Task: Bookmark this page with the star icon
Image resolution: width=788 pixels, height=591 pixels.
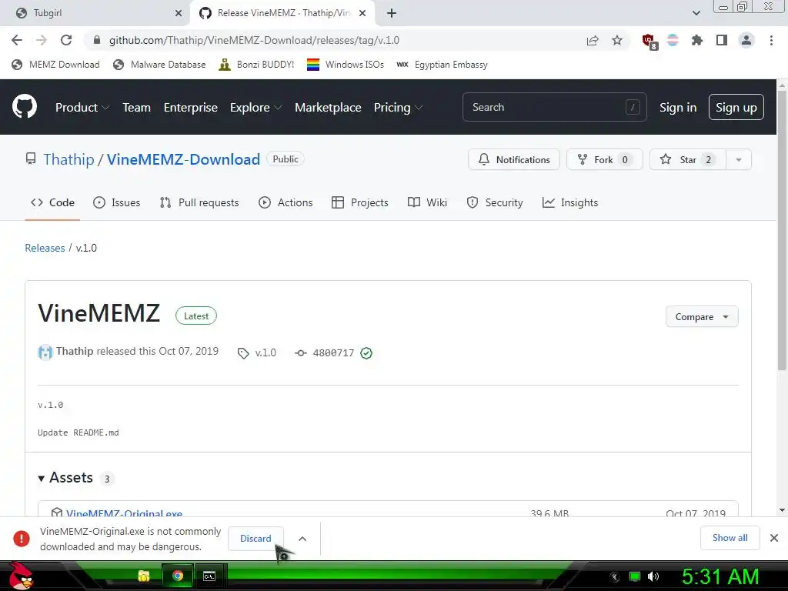Action: 617,40
